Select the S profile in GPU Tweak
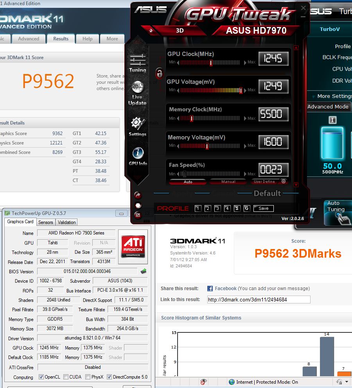 pyautogui.click(x=237, y=208)
